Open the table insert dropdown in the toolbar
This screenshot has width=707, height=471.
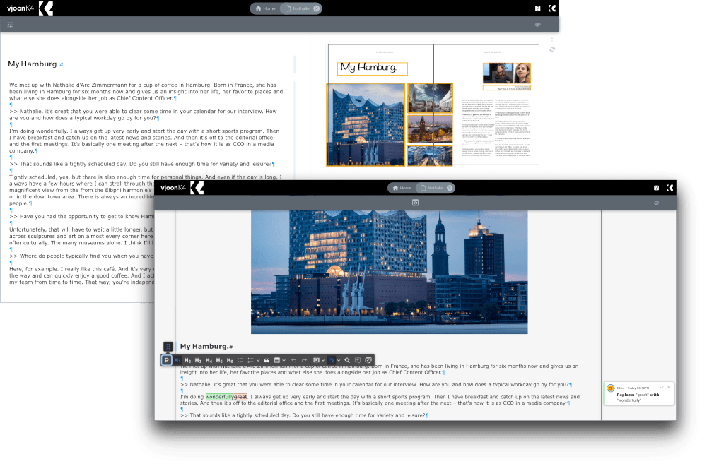click(283, 360)
